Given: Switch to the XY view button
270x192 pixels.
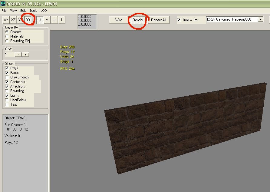Looking at the screenshot, I should tap(6, 20).
